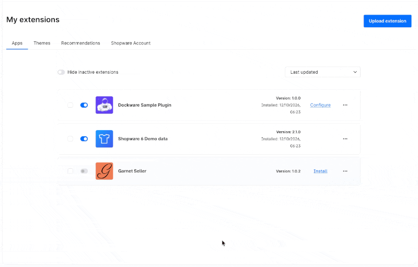The image size is (418, 267).
Task: Open more options menu for Garnet Seller
Action: pyautogui.click(x=345, y=171)
